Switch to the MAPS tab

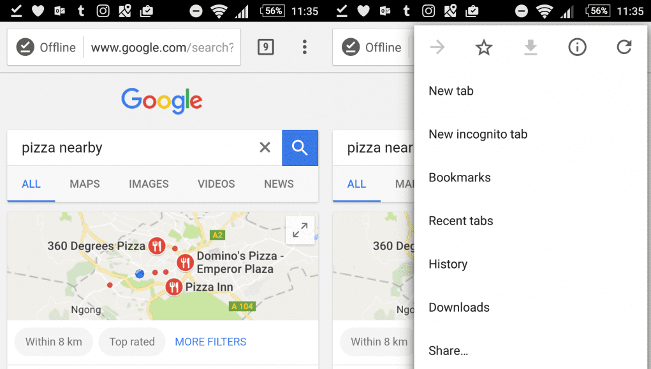[x=85, y=184]
